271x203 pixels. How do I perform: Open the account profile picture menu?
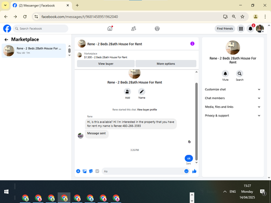[x=260, y=29]
